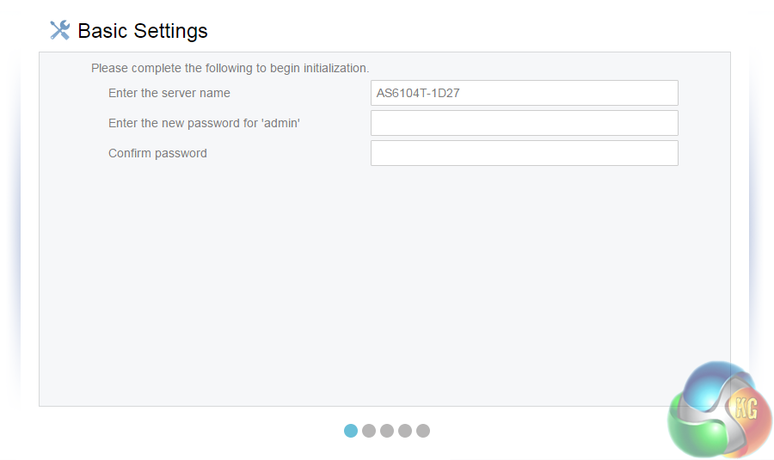Select the fifth and last step dot
This screenshot has width=774, height=460.
pos(423,431)
